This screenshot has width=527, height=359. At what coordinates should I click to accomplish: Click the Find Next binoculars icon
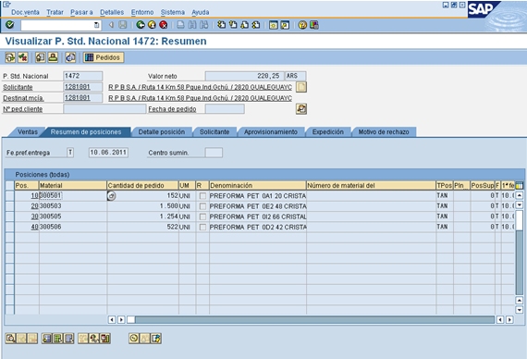(x=203, y=25)
